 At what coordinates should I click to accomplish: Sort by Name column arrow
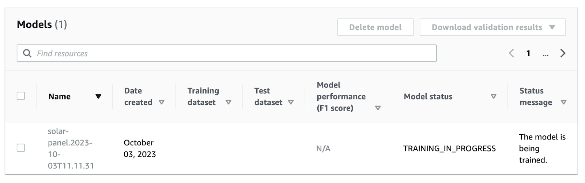98,97
